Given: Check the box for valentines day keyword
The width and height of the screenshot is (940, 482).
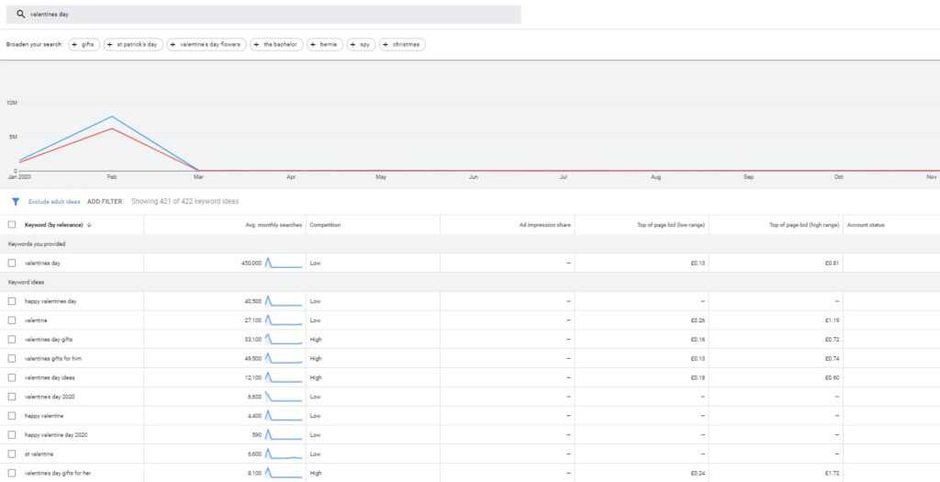Looking at the screenshot, I should [12, 263].
